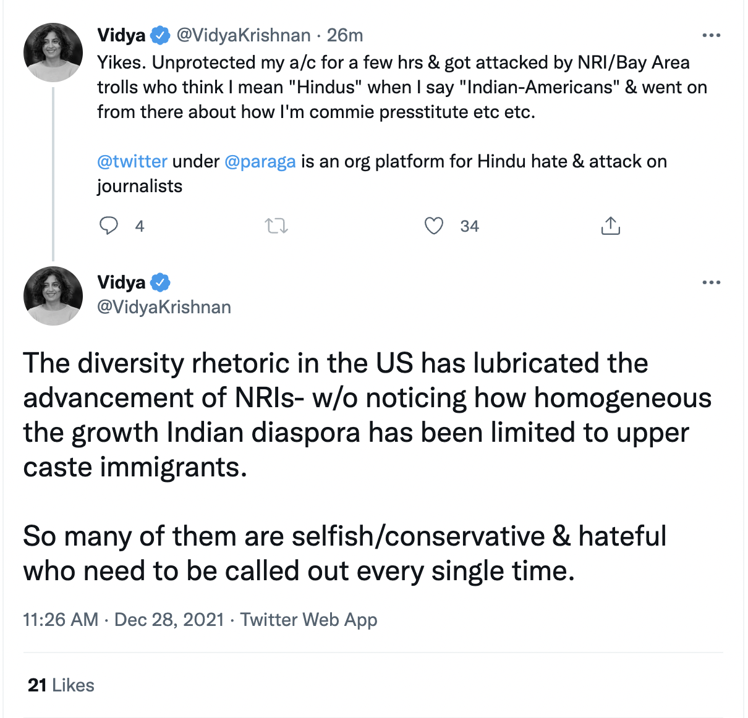Click @VidyaKrishnan handle below second name
The width and height of the screenshot is (748, 718).
tap(164, 307)
